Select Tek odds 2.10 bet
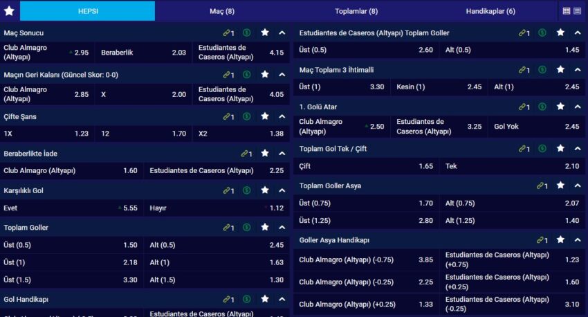Screen dimensions: 588x317 click(512, 166)
